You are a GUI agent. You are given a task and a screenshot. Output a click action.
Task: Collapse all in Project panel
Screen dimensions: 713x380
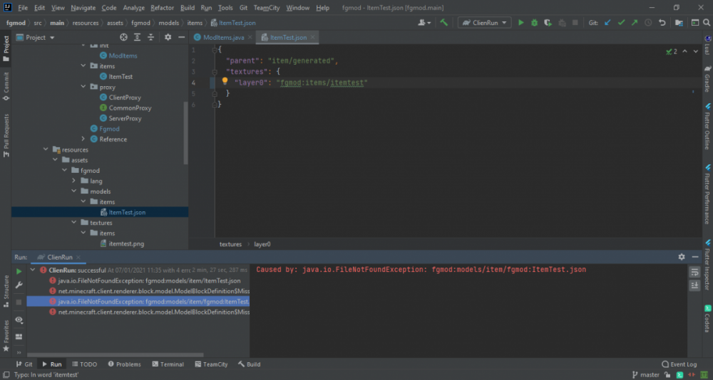click(151, 37)
